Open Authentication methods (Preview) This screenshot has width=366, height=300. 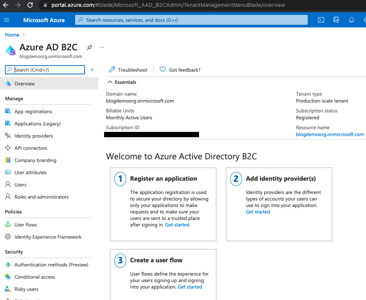pos(51,265)
